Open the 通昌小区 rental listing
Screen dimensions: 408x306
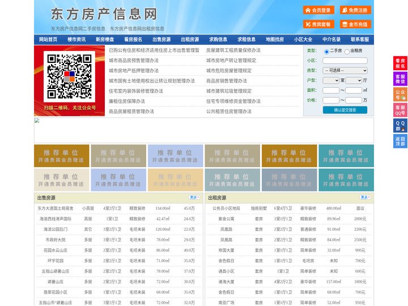(226, 271)
